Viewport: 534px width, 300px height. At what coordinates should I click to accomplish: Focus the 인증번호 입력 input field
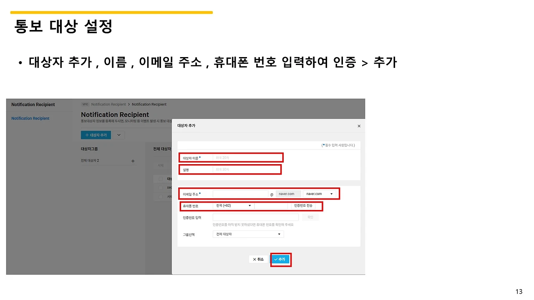256,217
